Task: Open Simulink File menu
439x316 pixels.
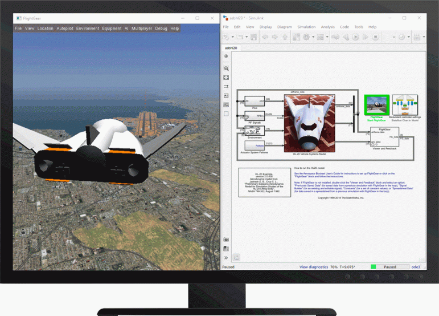Action: pyautogui.click(x=225, y=27)
